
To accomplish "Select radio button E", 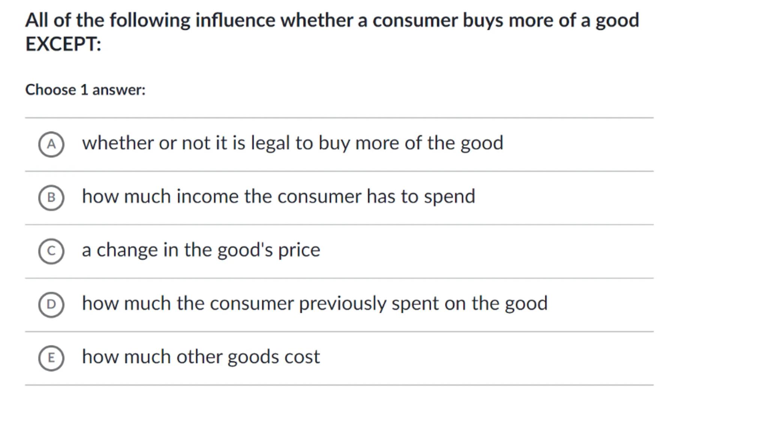I will coord(51,358).
